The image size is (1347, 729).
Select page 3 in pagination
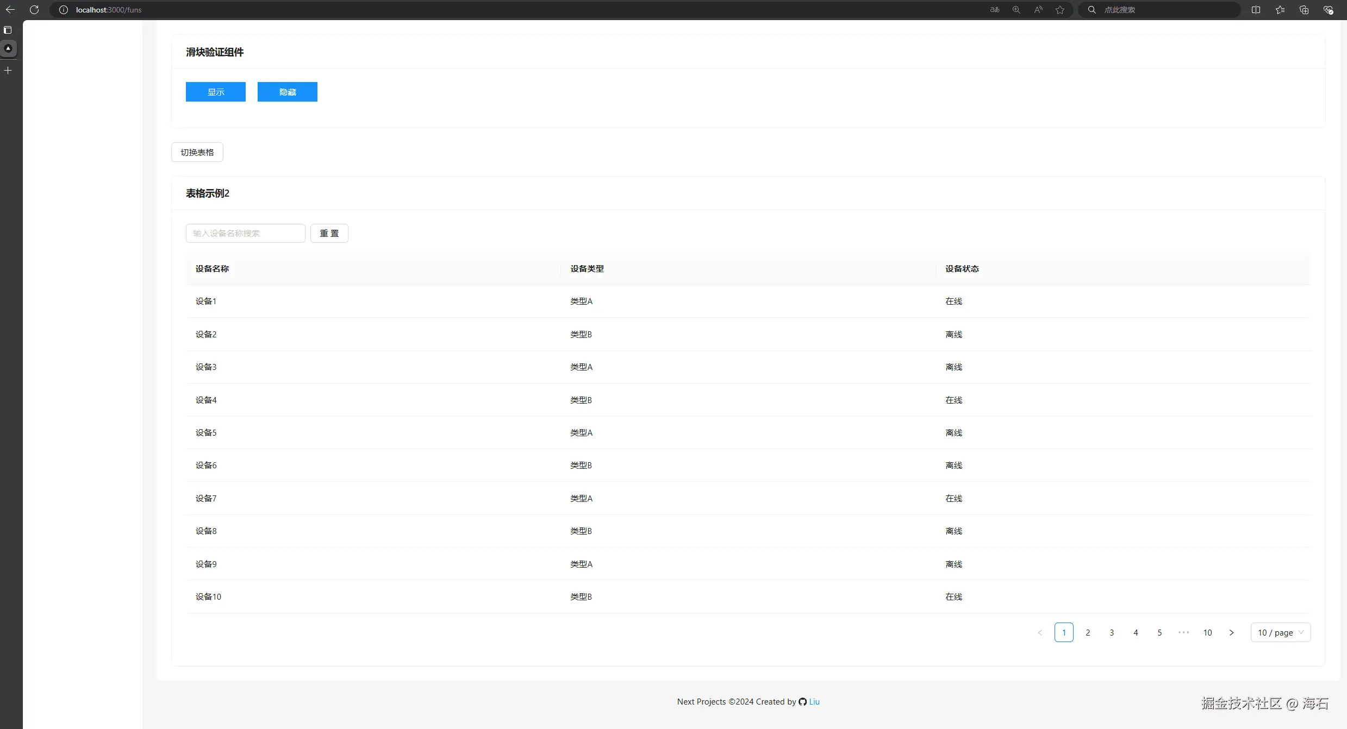1112,632
